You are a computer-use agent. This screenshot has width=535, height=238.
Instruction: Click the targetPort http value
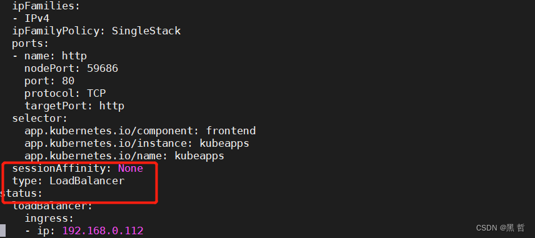[x=112, y=106]
